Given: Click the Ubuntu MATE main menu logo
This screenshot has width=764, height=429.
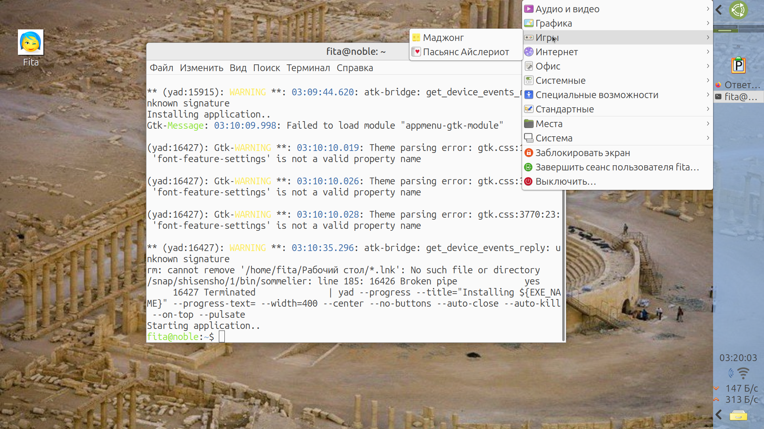Looking at the screenshot, I should [738, 10].
